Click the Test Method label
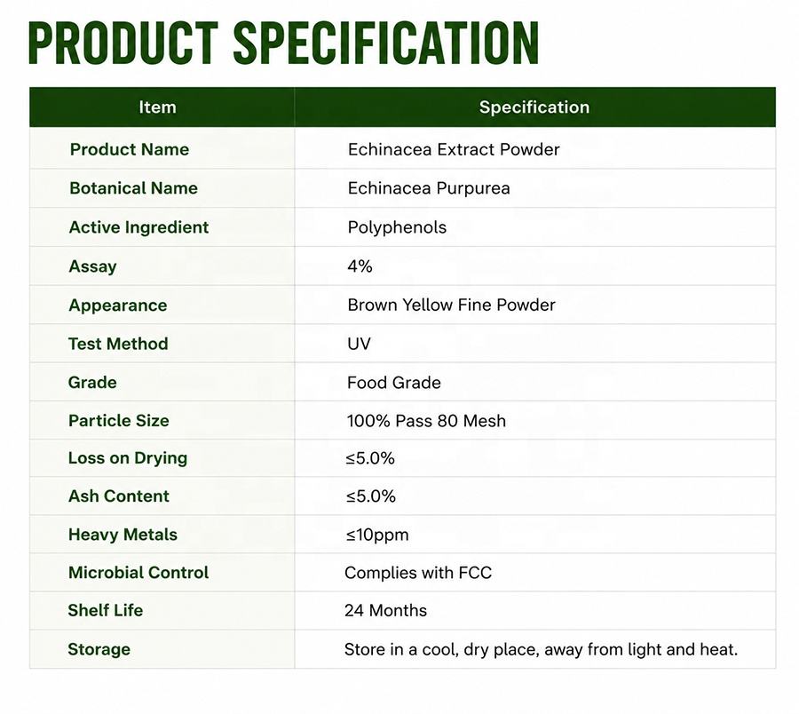Image resolution: width=799 pixels, height=714 pixels. pyautogui.click(x=118, y=344)
